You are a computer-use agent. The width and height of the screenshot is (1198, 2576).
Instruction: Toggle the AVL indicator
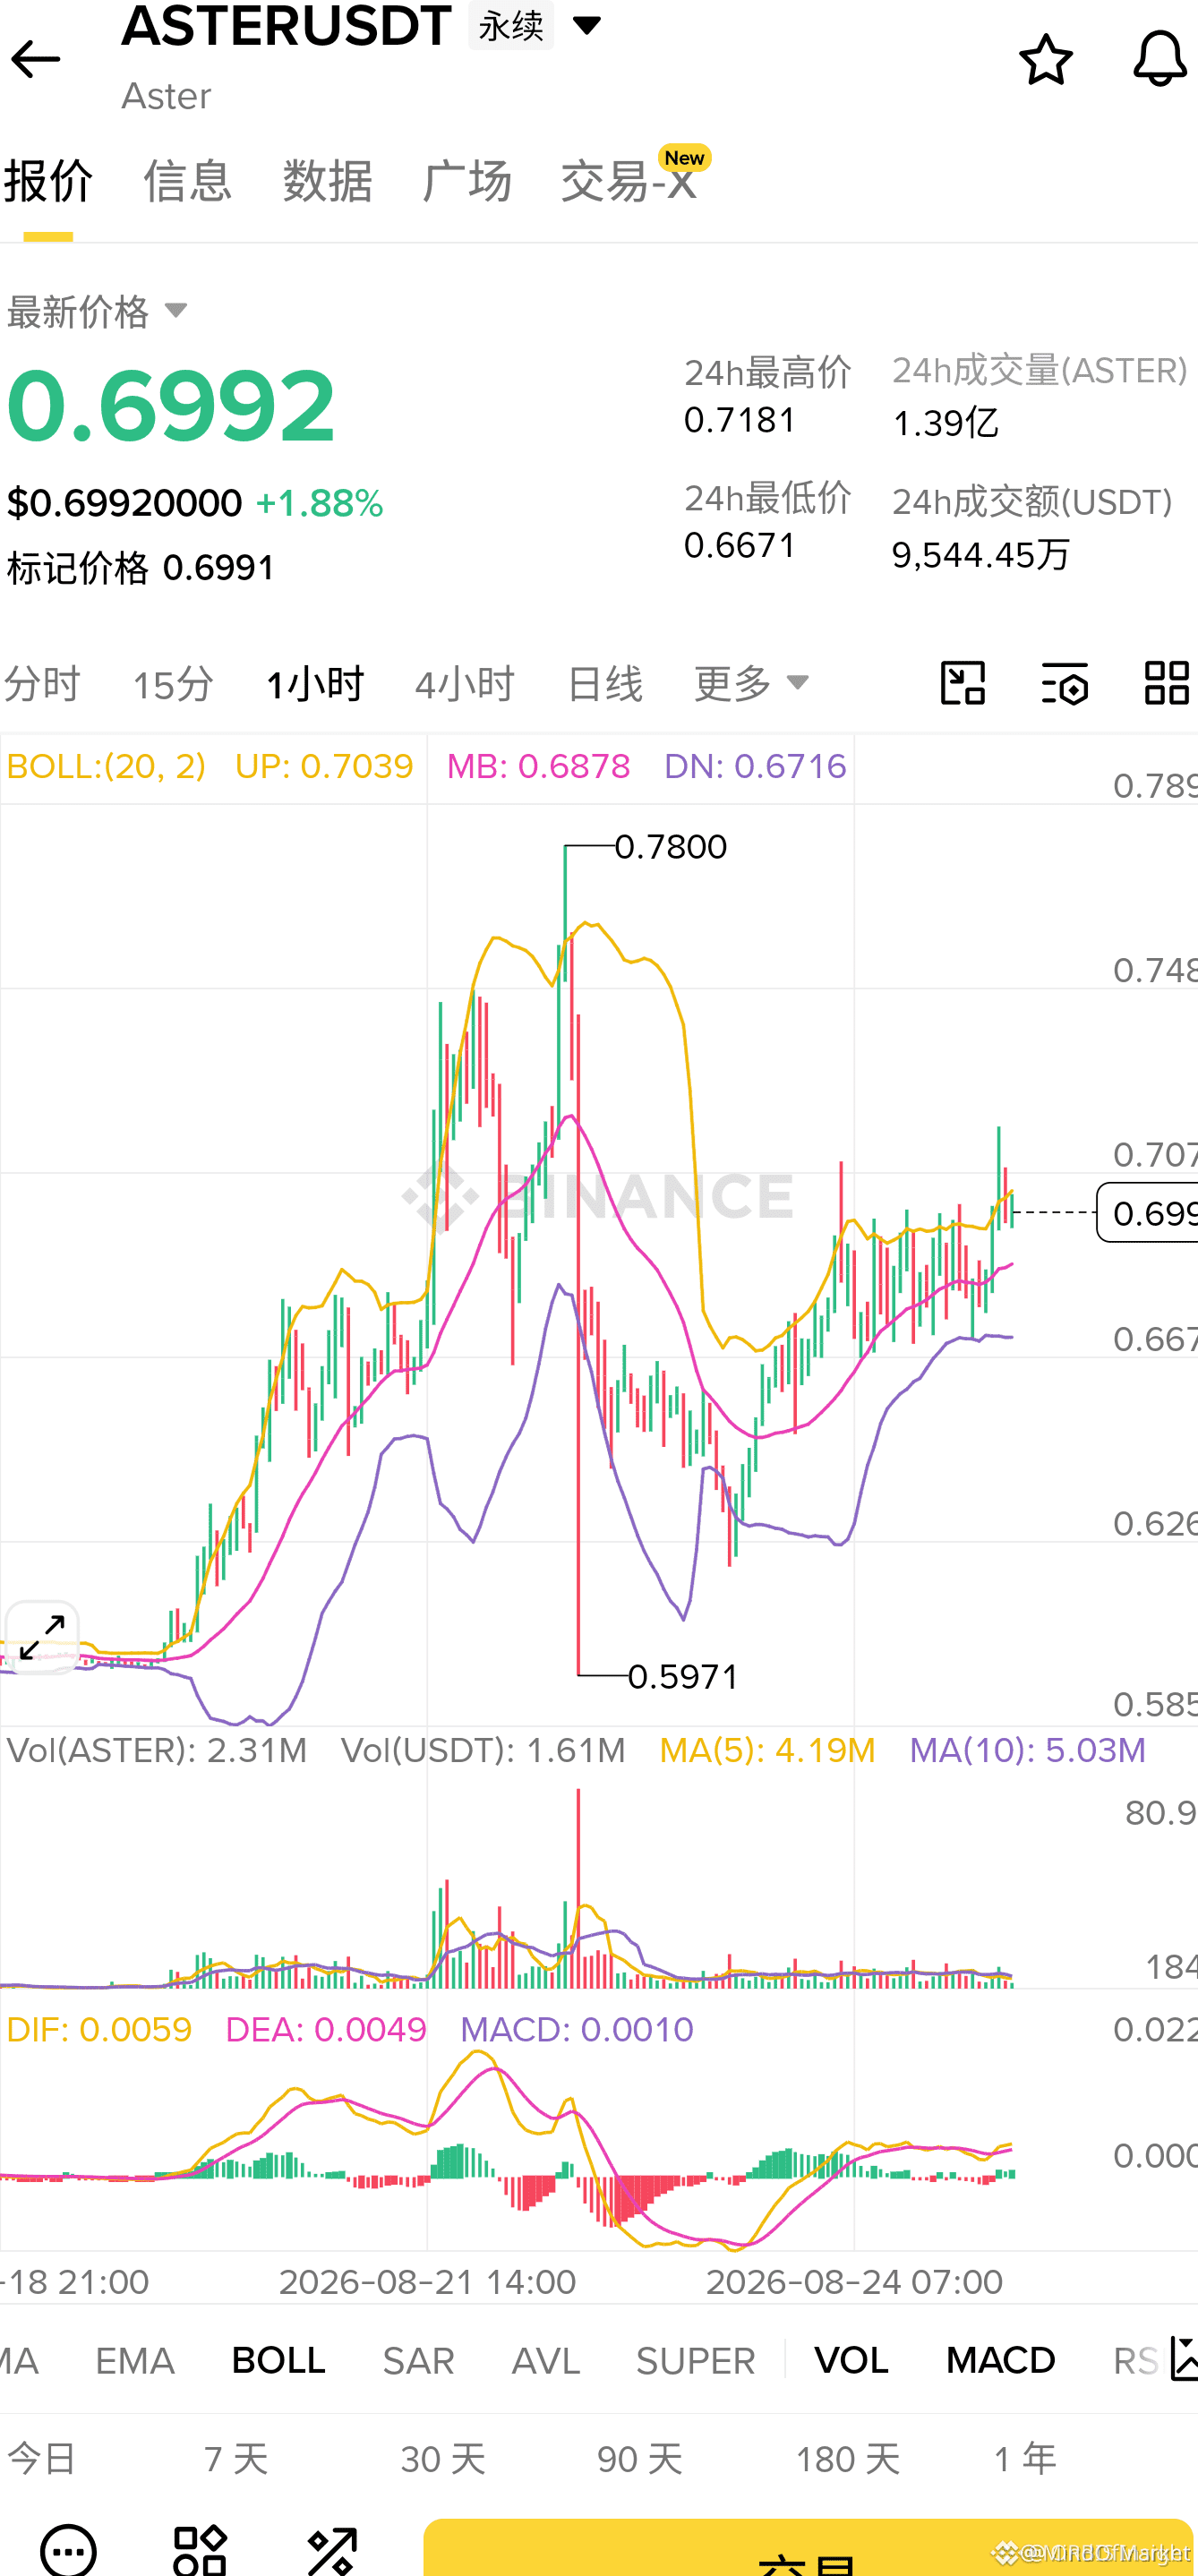coord(546,2361)
